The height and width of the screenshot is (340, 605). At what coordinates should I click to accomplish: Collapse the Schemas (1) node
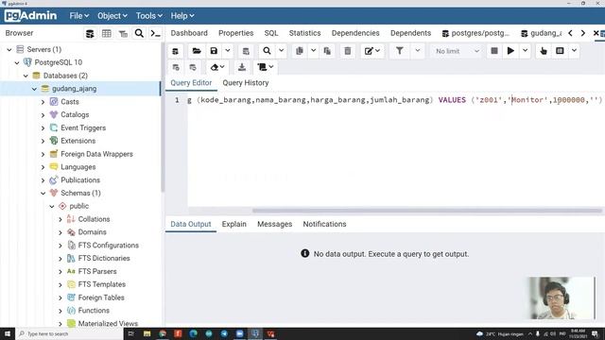[x=43, y=193]
